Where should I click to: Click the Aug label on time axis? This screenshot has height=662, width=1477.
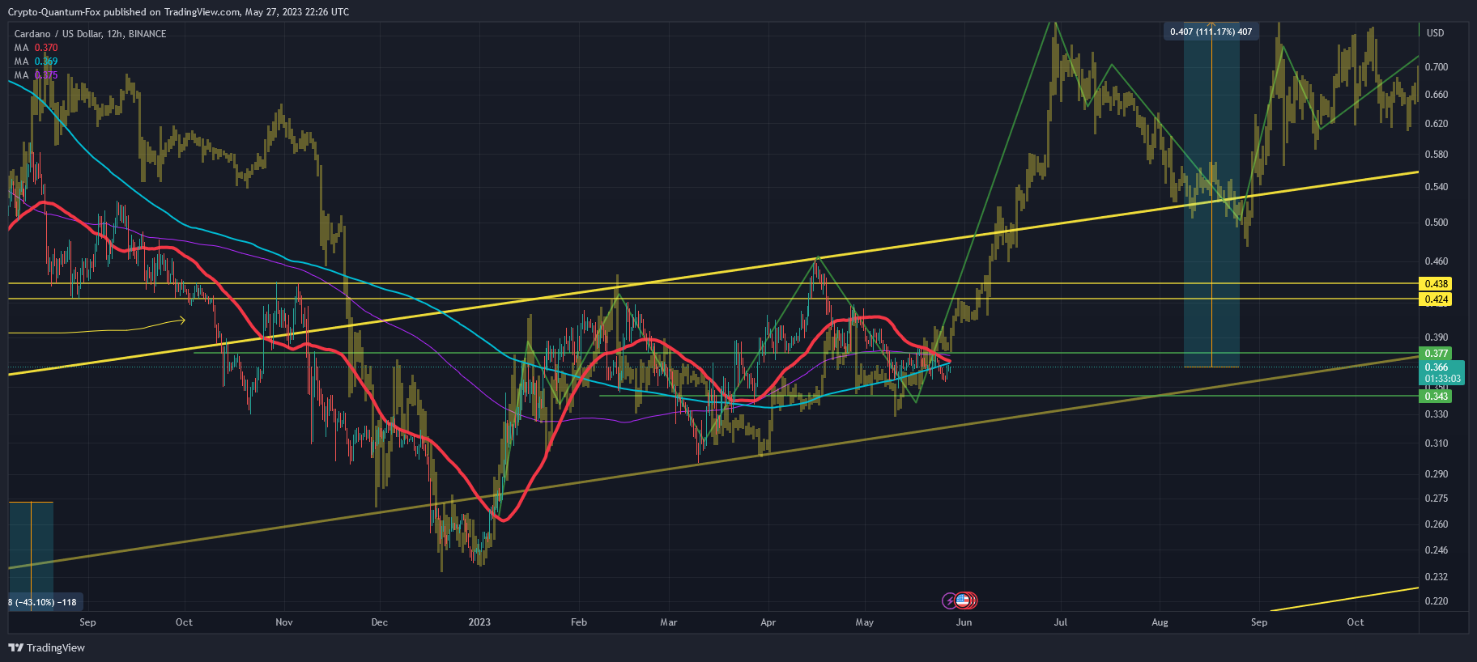1160,622
